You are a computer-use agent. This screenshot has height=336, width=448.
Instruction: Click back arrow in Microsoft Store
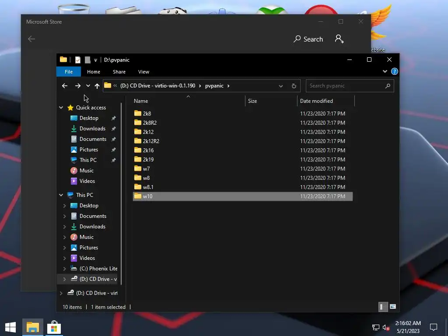pyautogui.click(x=31, y=39)
